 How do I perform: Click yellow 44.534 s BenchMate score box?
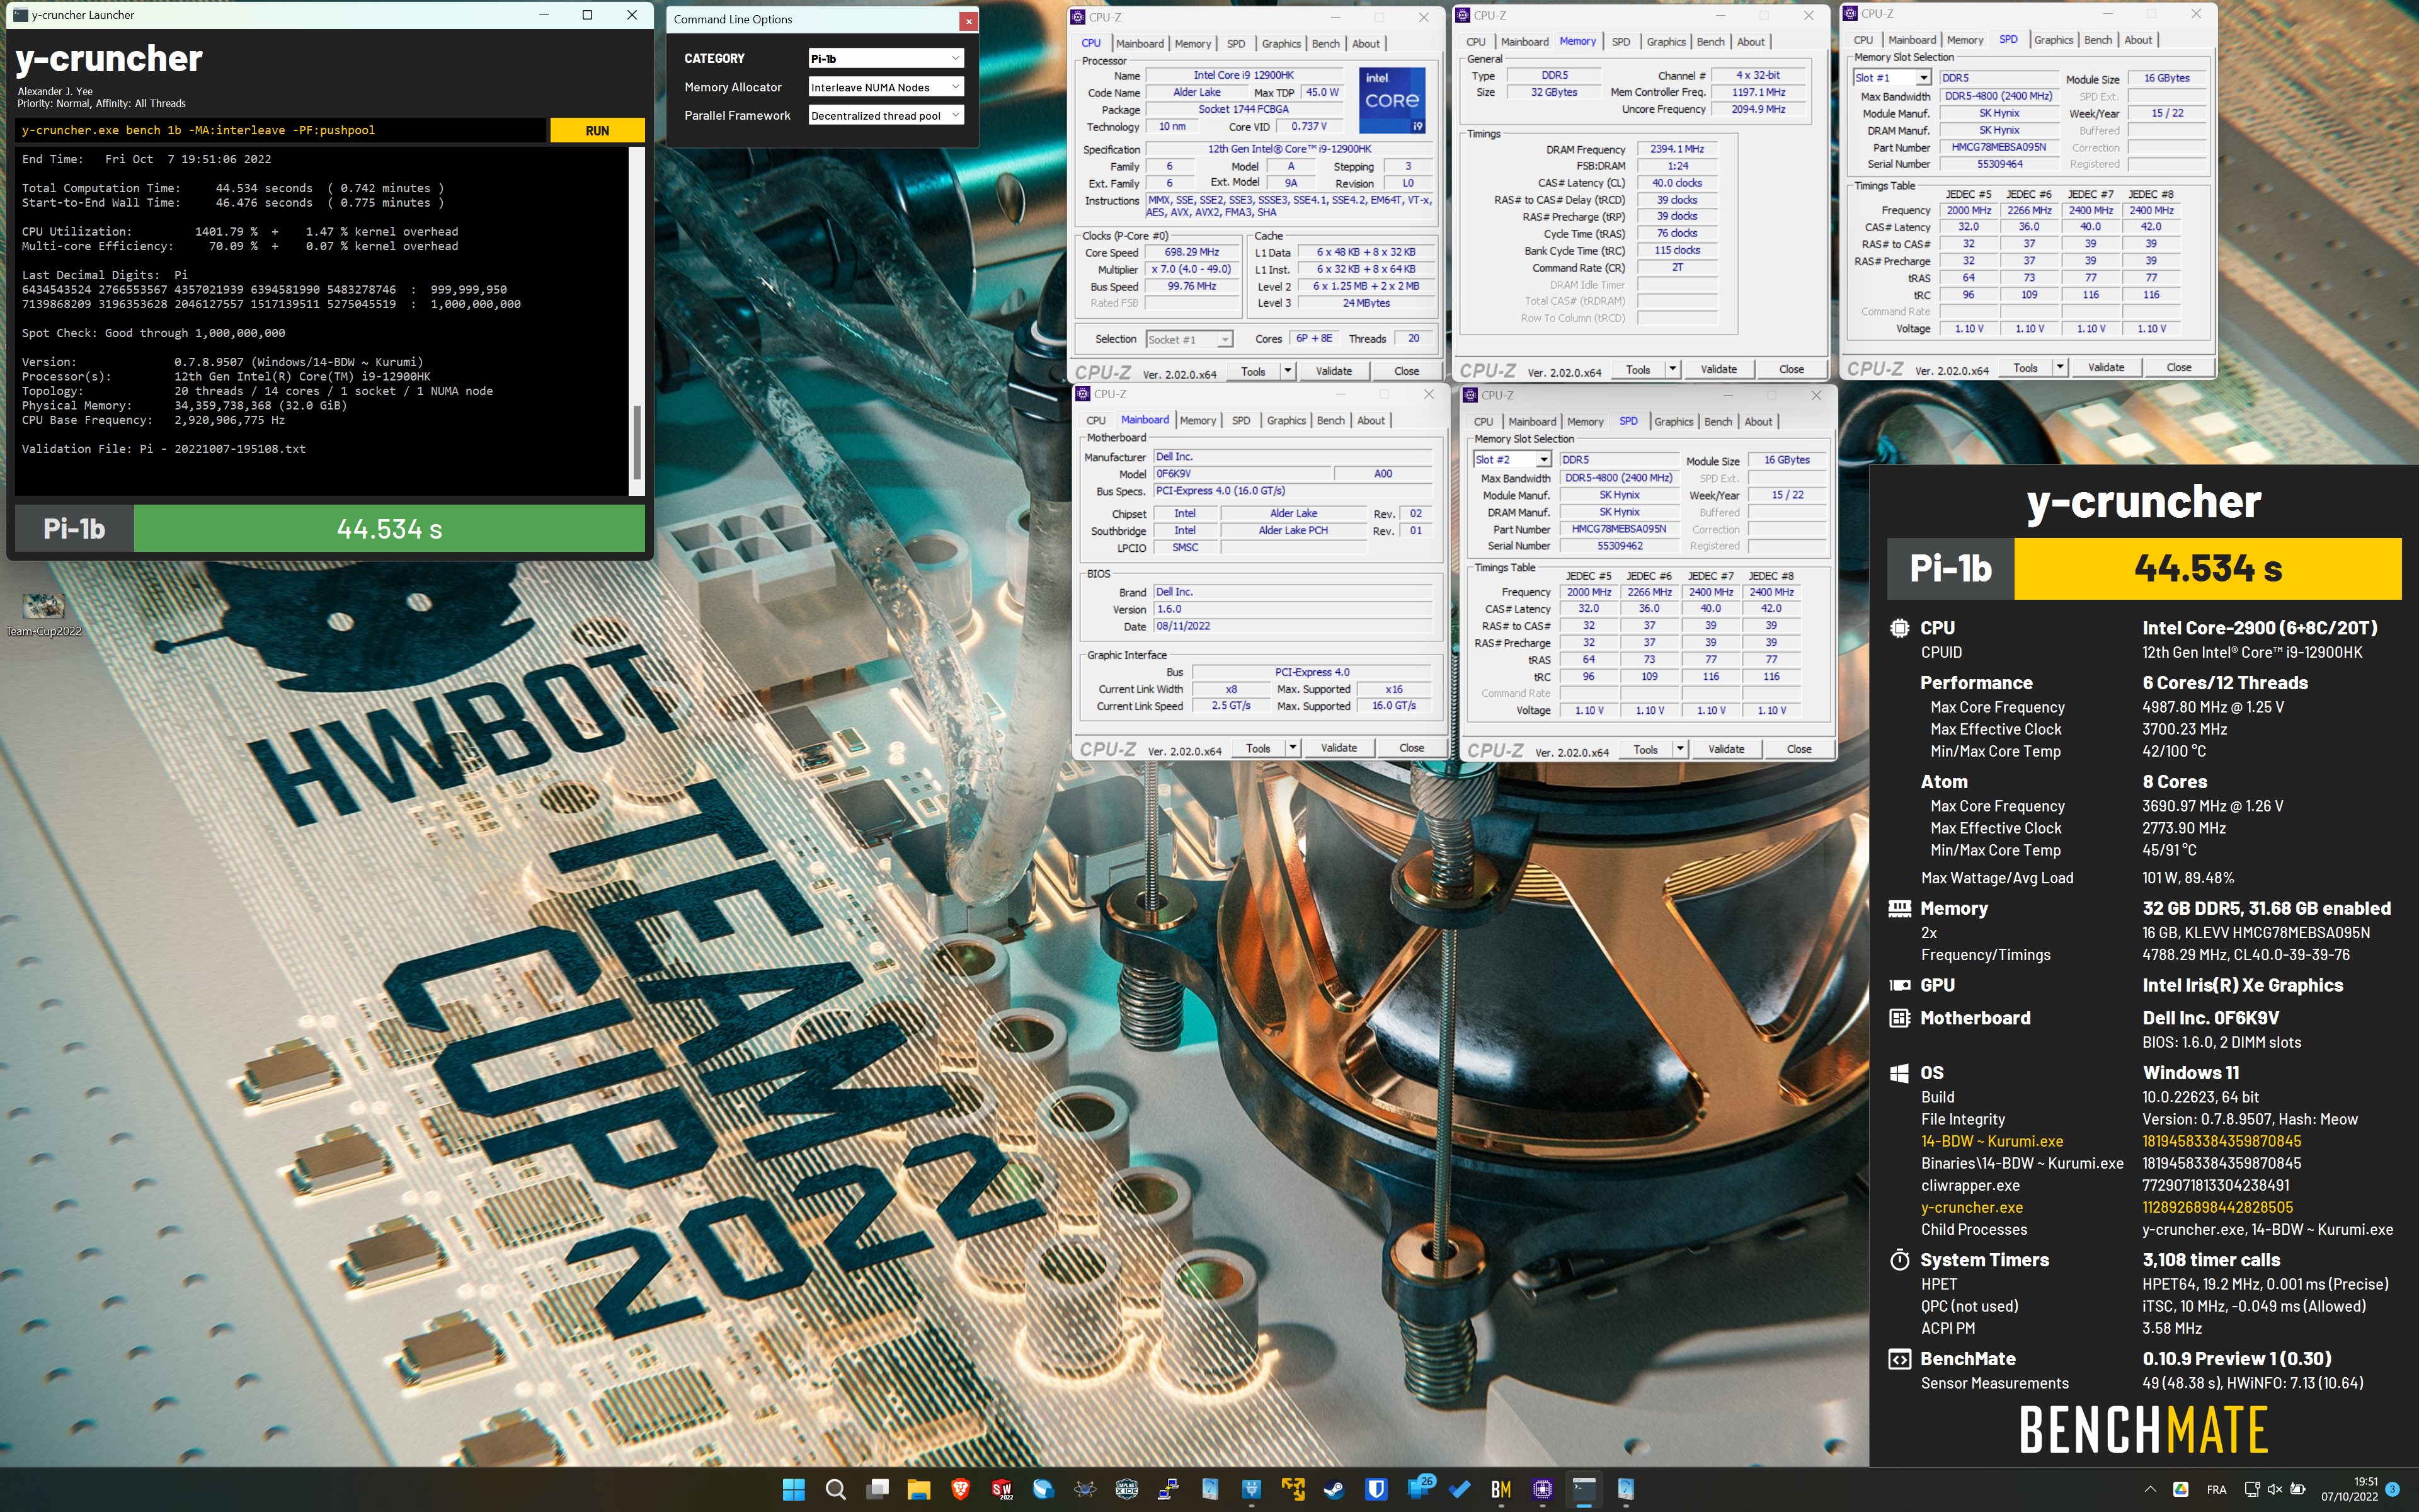(x=2207, y=569)
